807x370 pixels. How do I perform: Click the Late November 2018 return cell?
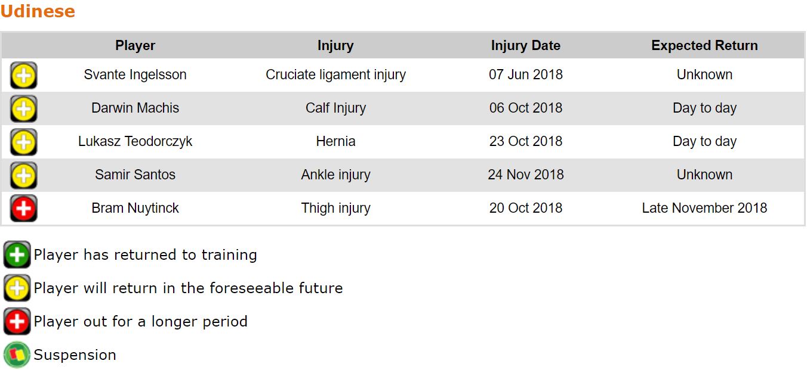coord(704,209)
